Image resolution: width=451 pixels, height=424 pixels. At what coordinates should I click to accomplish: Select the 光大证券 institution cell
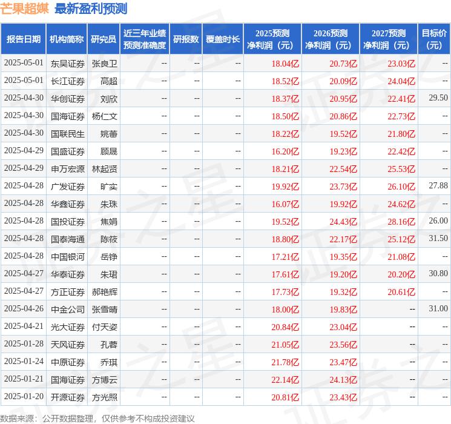(68, 327)
